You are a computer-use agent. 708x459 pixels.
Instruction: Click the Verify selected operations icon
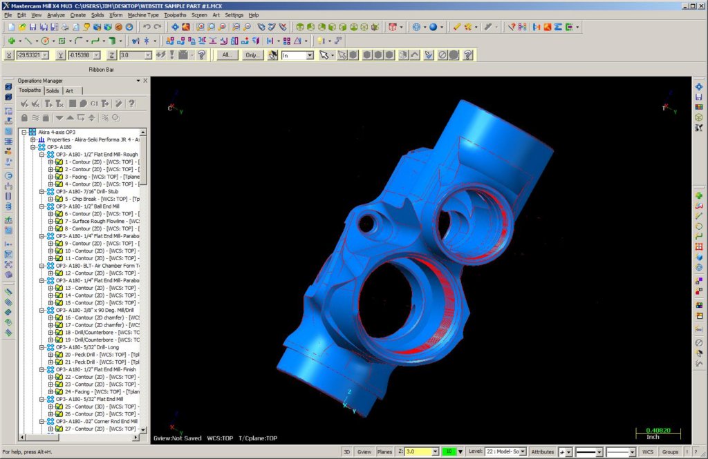tap(83, 104)
